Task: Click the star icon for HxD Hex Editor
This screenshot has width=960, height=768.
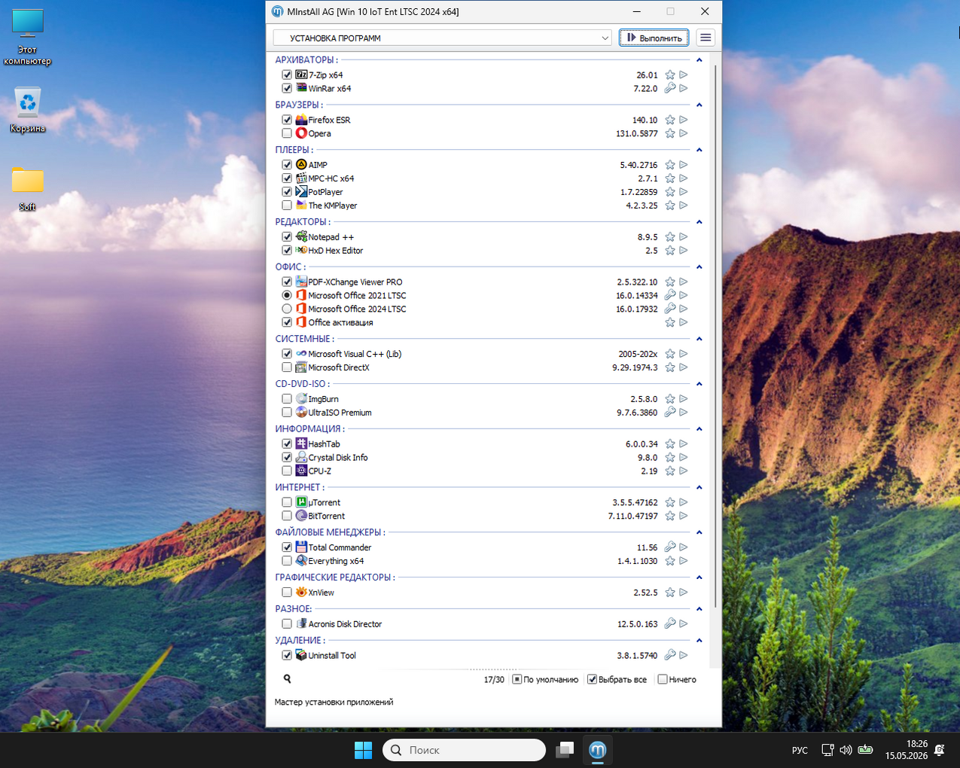Action: coord(670,251)
